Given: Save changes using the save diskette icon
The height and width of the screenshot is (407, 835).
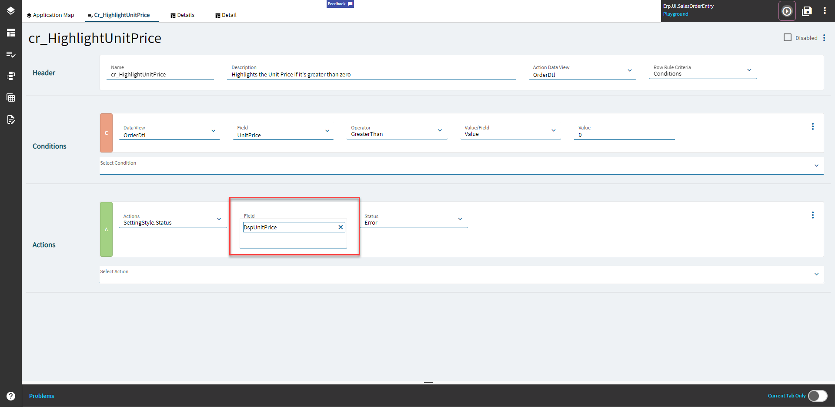Looking at the screenshot, I should pyautogui.click(x=807, y=11).
